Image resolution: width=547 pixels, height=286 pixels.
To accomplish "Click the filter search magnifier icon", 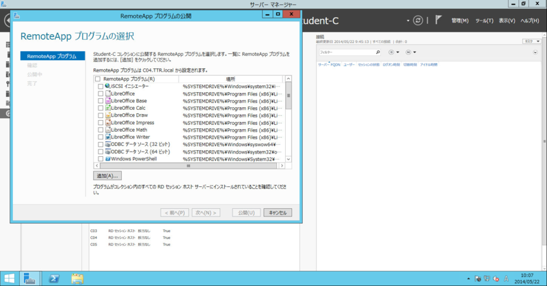I will pos(377,53).
